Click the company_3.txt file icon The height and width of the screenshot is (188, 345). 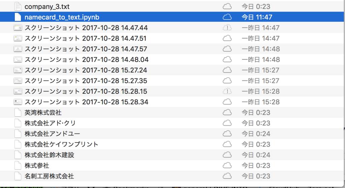point(18,6)
